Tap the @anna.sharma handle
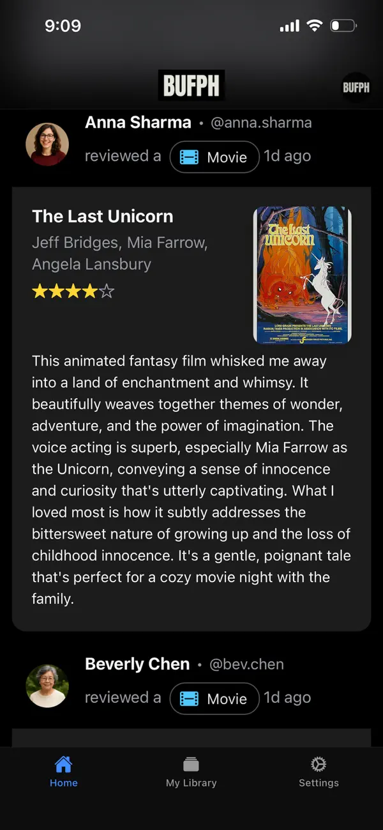Viewport: 383px width, 830px height. [261, 123]
